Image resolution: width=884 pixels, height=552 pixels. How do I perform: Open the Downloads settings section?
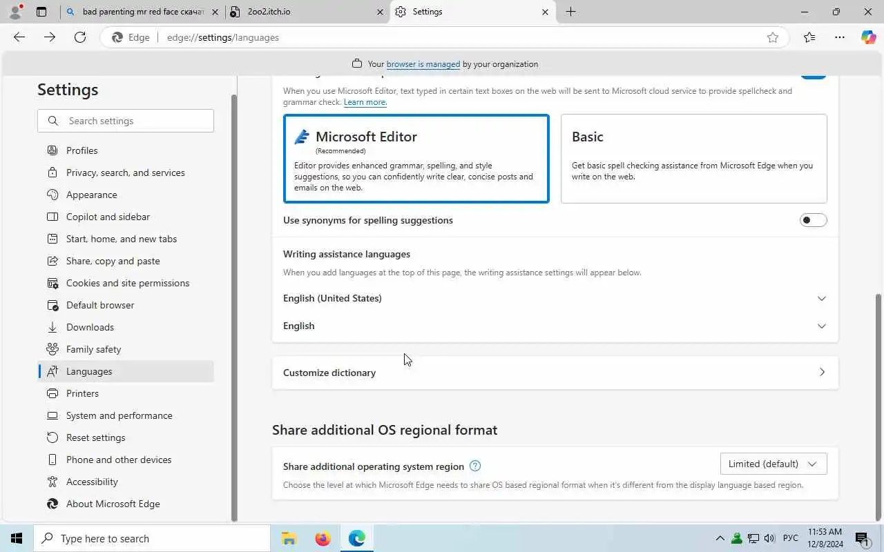pos(126,327)
